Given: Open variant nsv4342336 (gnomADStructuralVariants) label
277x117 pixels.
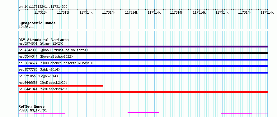Looking at the screenshot, I should (x=53, y=50).
